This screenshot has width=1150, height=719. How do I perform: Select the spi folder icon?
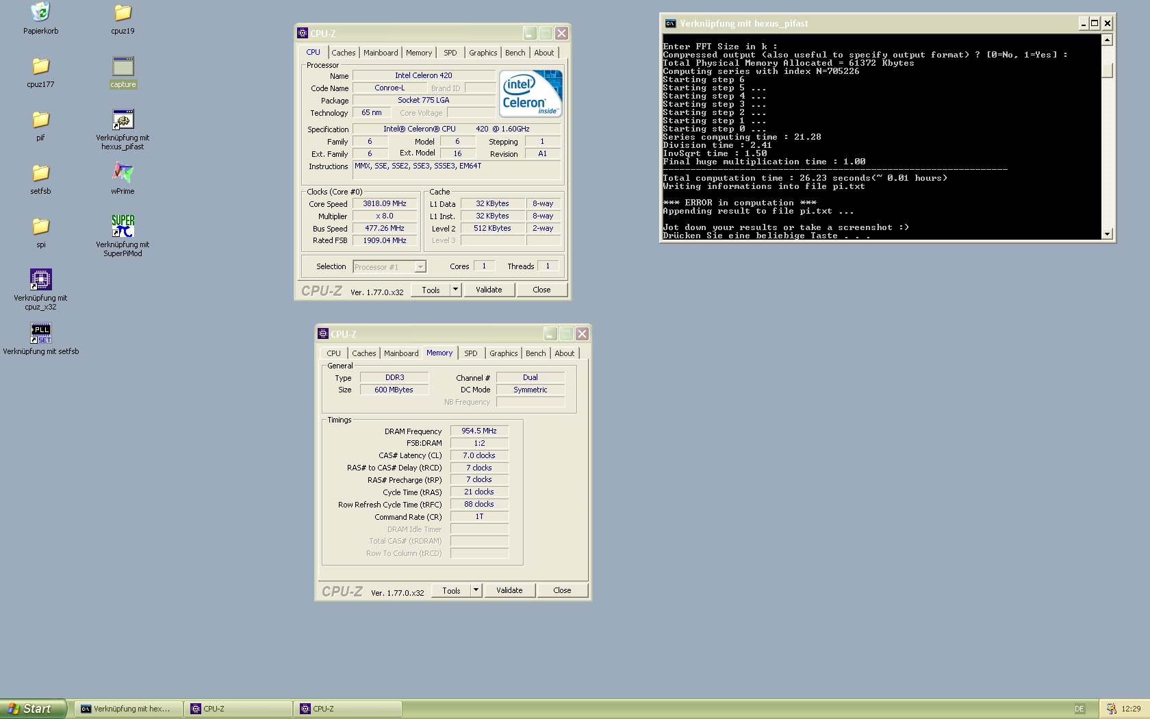40,226
